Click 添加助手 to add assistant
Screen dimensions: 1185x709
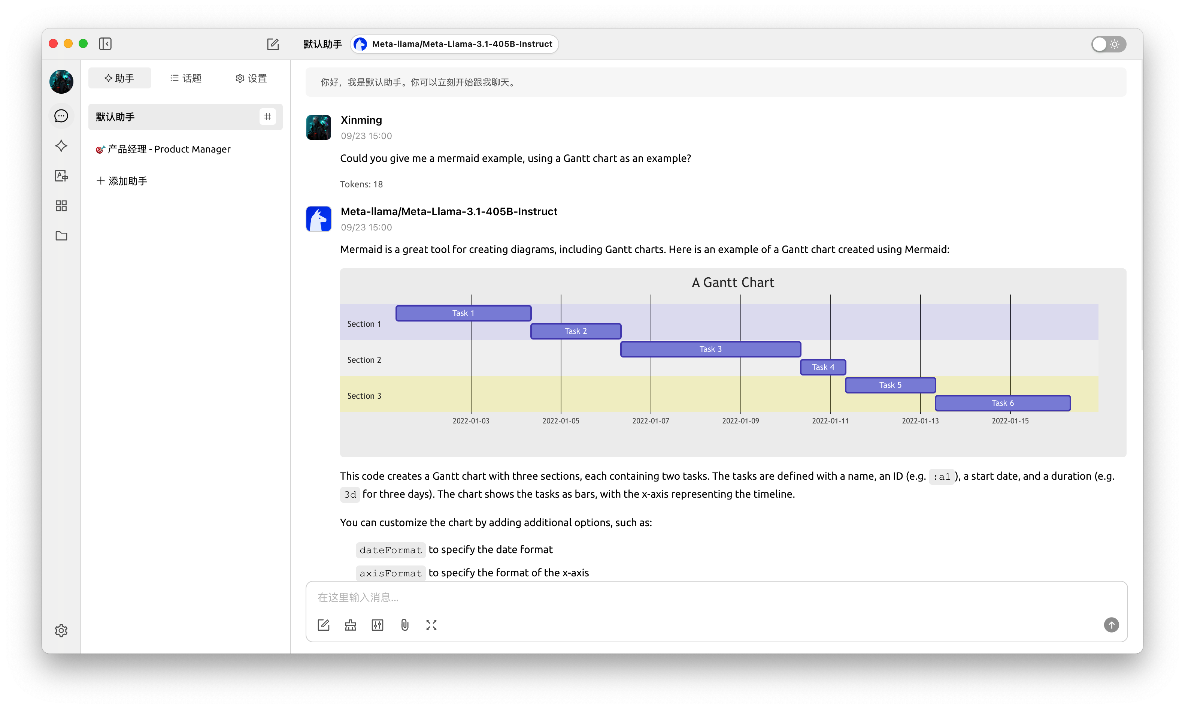point(122,181)
